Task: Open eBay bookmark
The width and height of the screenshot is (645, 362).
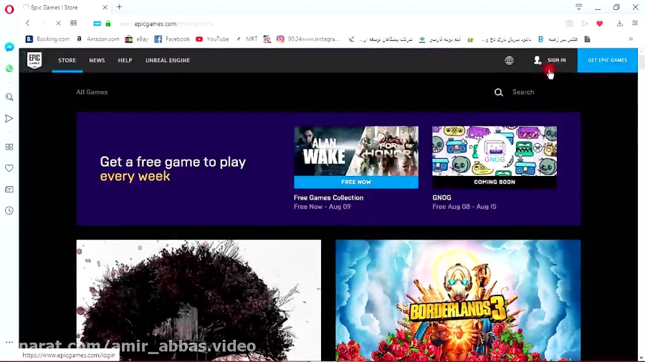Action: pos(137,39)
